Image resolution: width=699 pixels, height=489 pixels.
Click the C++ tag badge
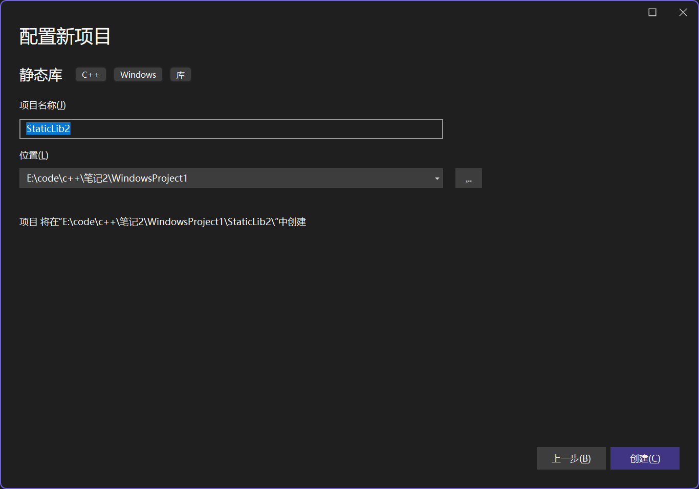tap(91, 75)
